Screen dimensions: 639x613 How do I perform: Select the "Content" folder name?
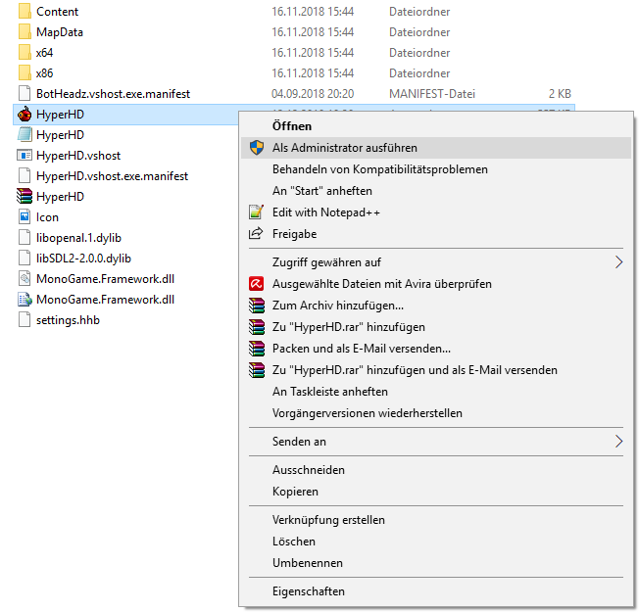[x=57, y=12]
